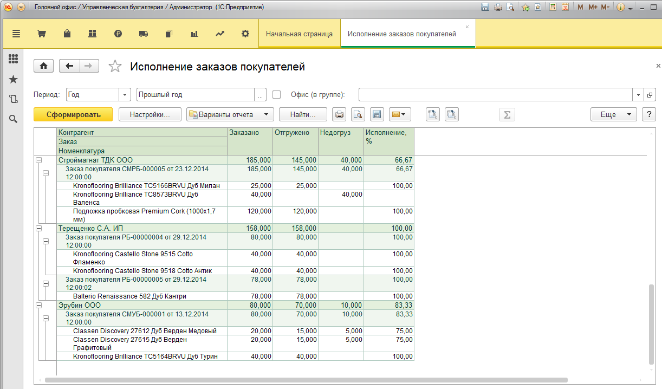Open the stacked documents section
Viewport: 662px width, 389px height.
[169, 34]
